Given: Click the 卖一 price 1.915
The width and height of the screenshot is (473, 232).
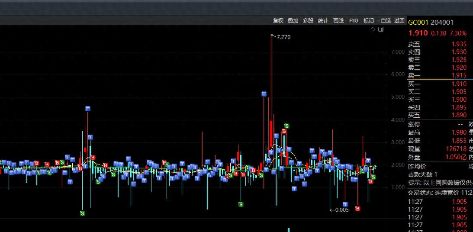Looking at the screenshot, I should click(459, 75).
